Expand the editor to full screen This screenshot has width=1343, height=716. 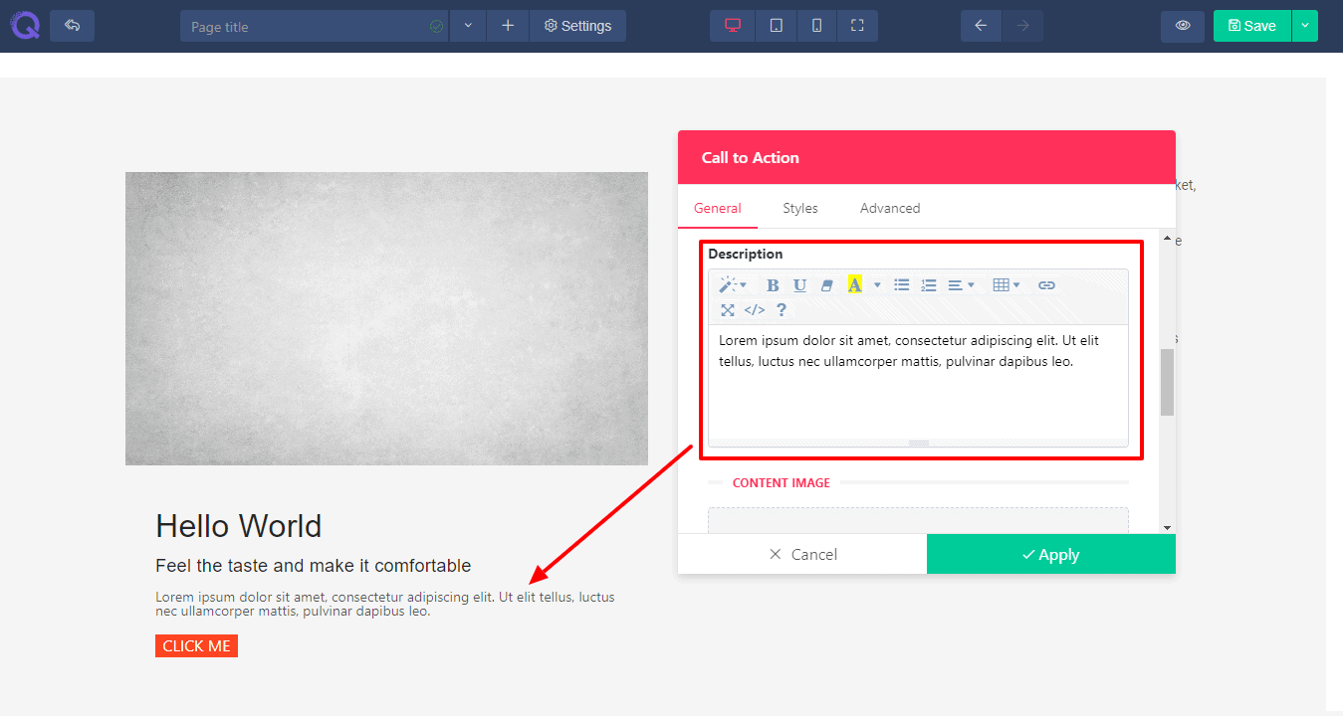tap(728, 310)
